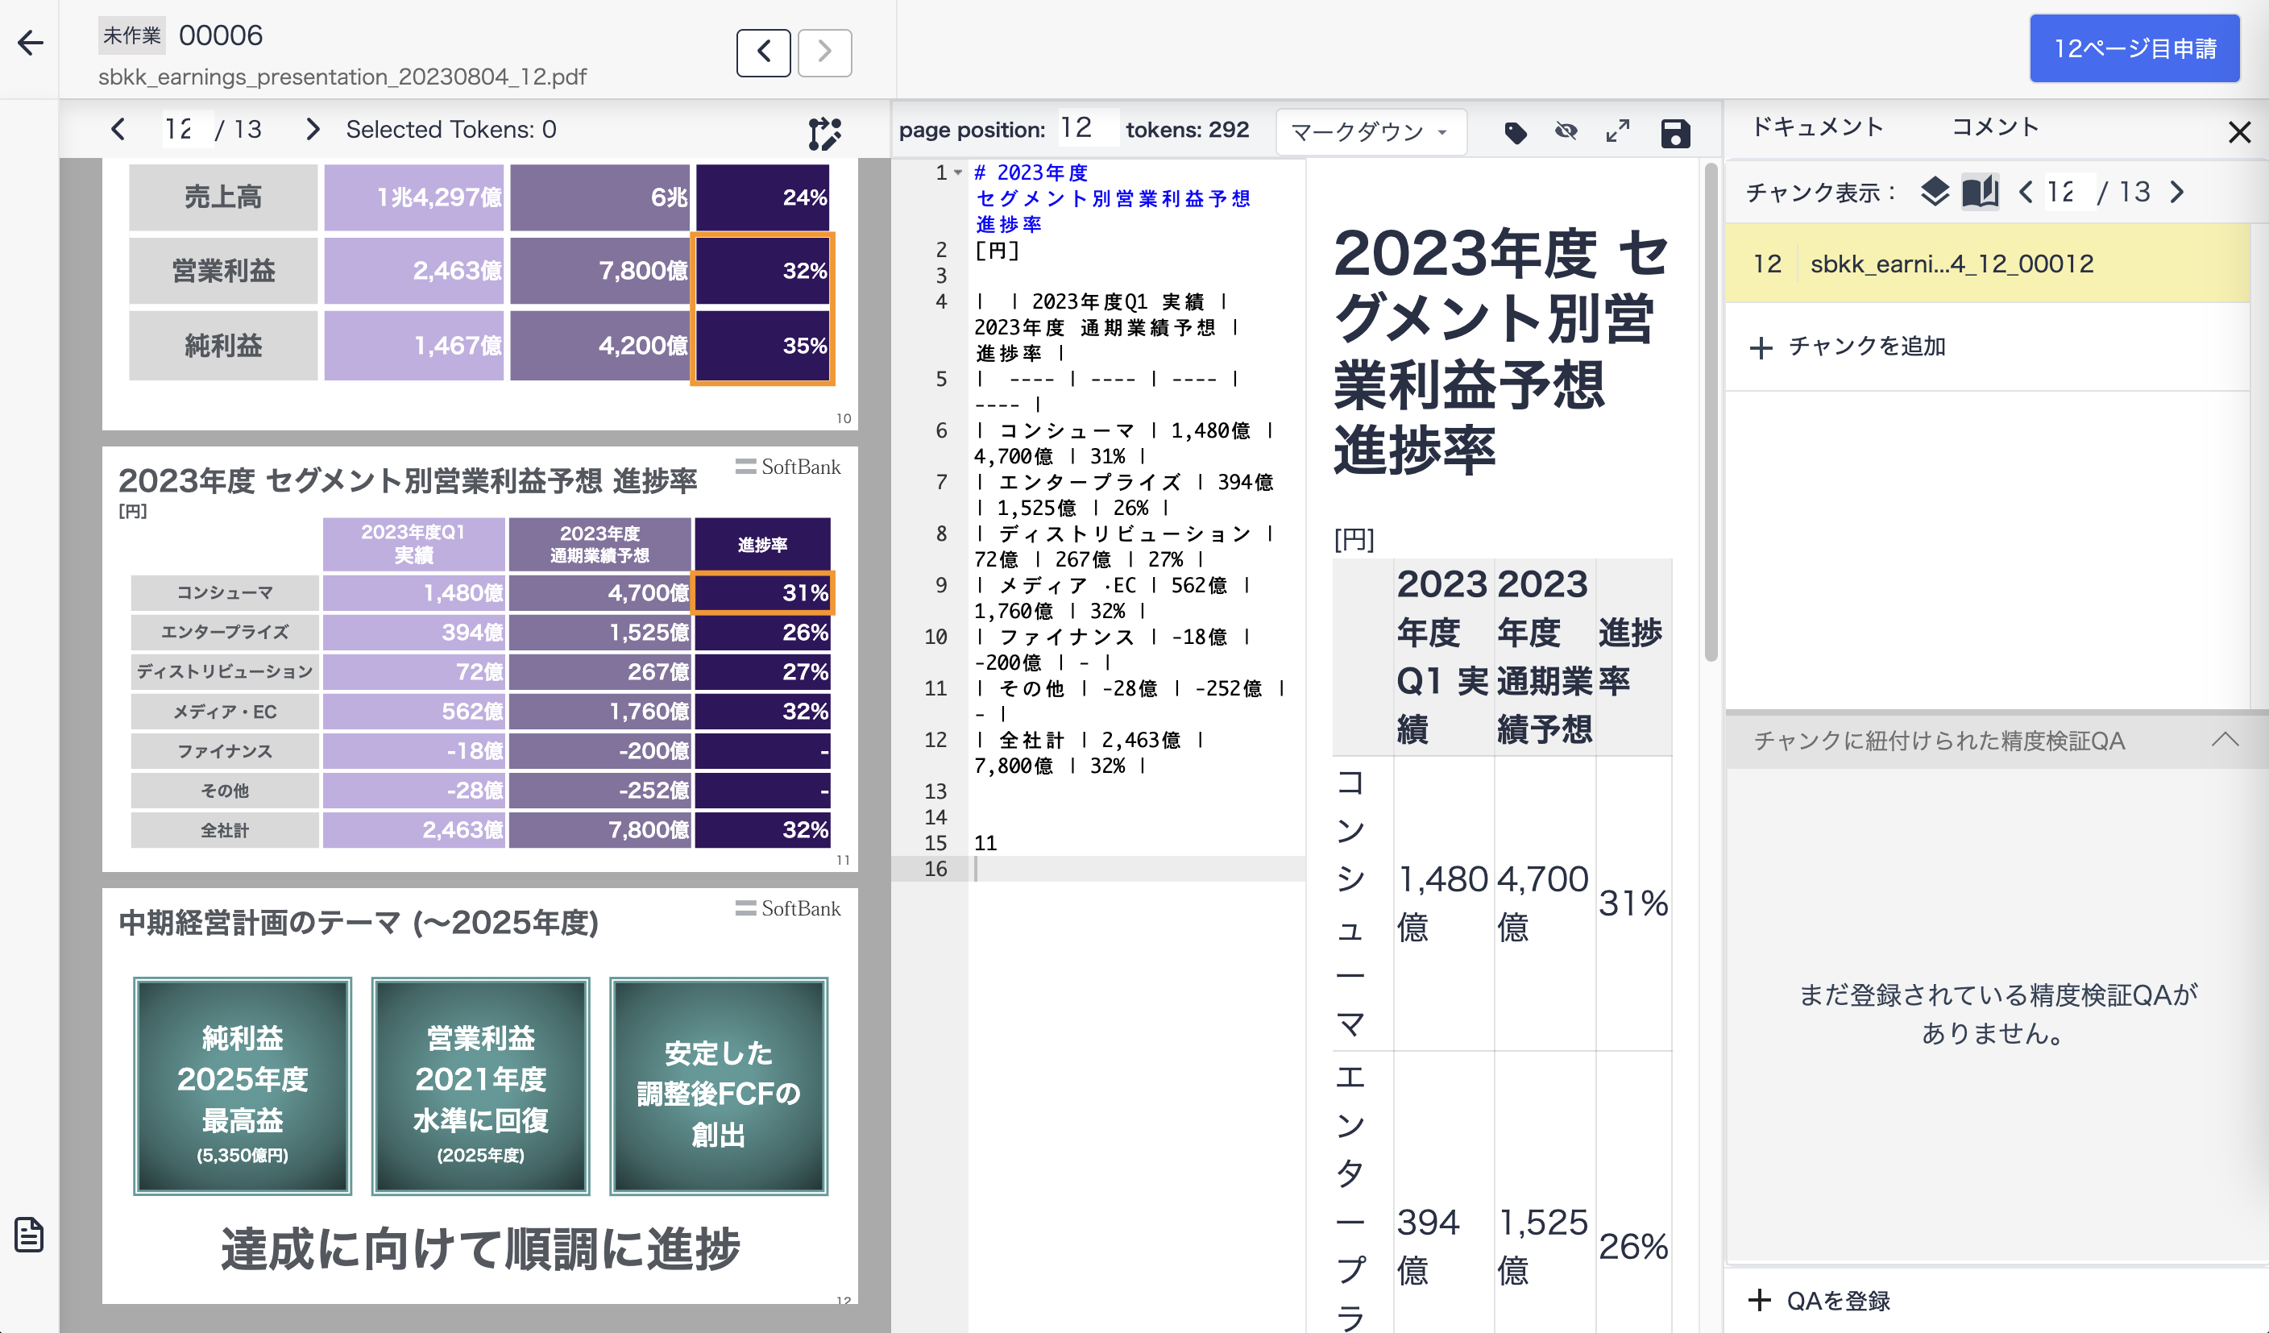Click QAを登録 to register a QA
This screenshot has height=1333, width=2269.
click(x=1819, y=1301)
